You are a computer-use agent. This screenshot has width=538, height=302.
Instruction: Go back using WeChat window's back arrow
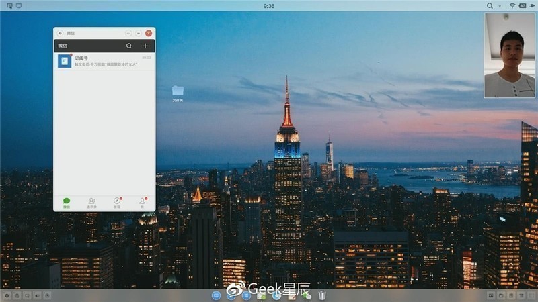click(60, 33)
